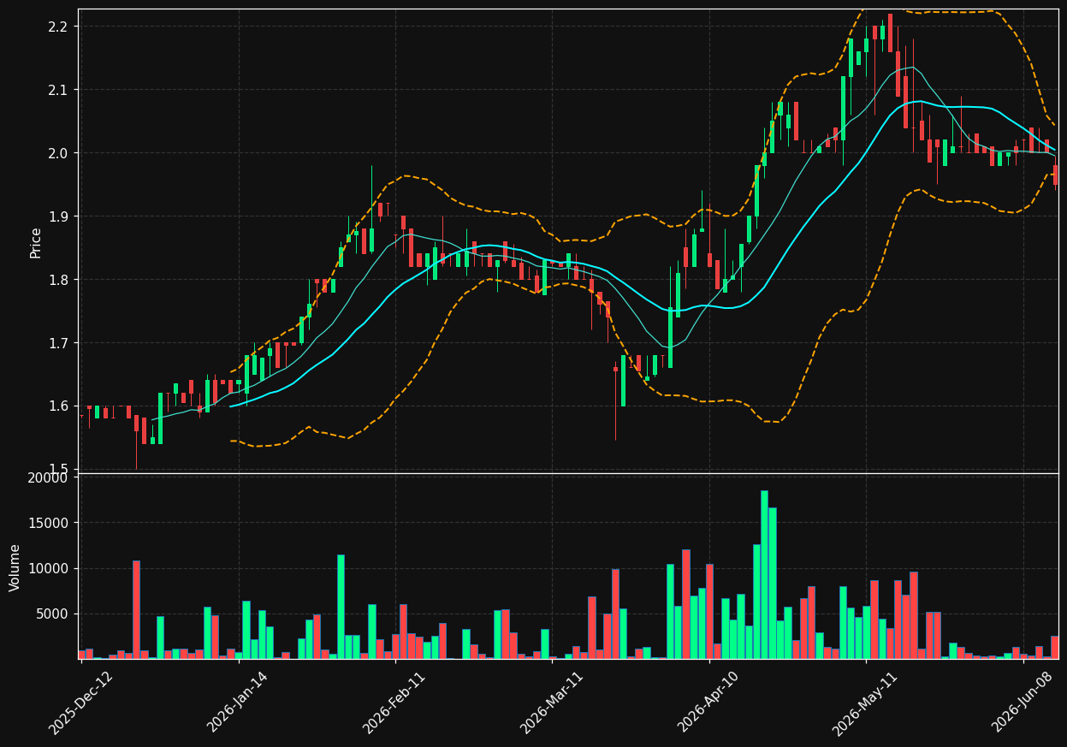Click the 15000 volume axis label
Screen dimensions: 1067x747
click(48, 523)
